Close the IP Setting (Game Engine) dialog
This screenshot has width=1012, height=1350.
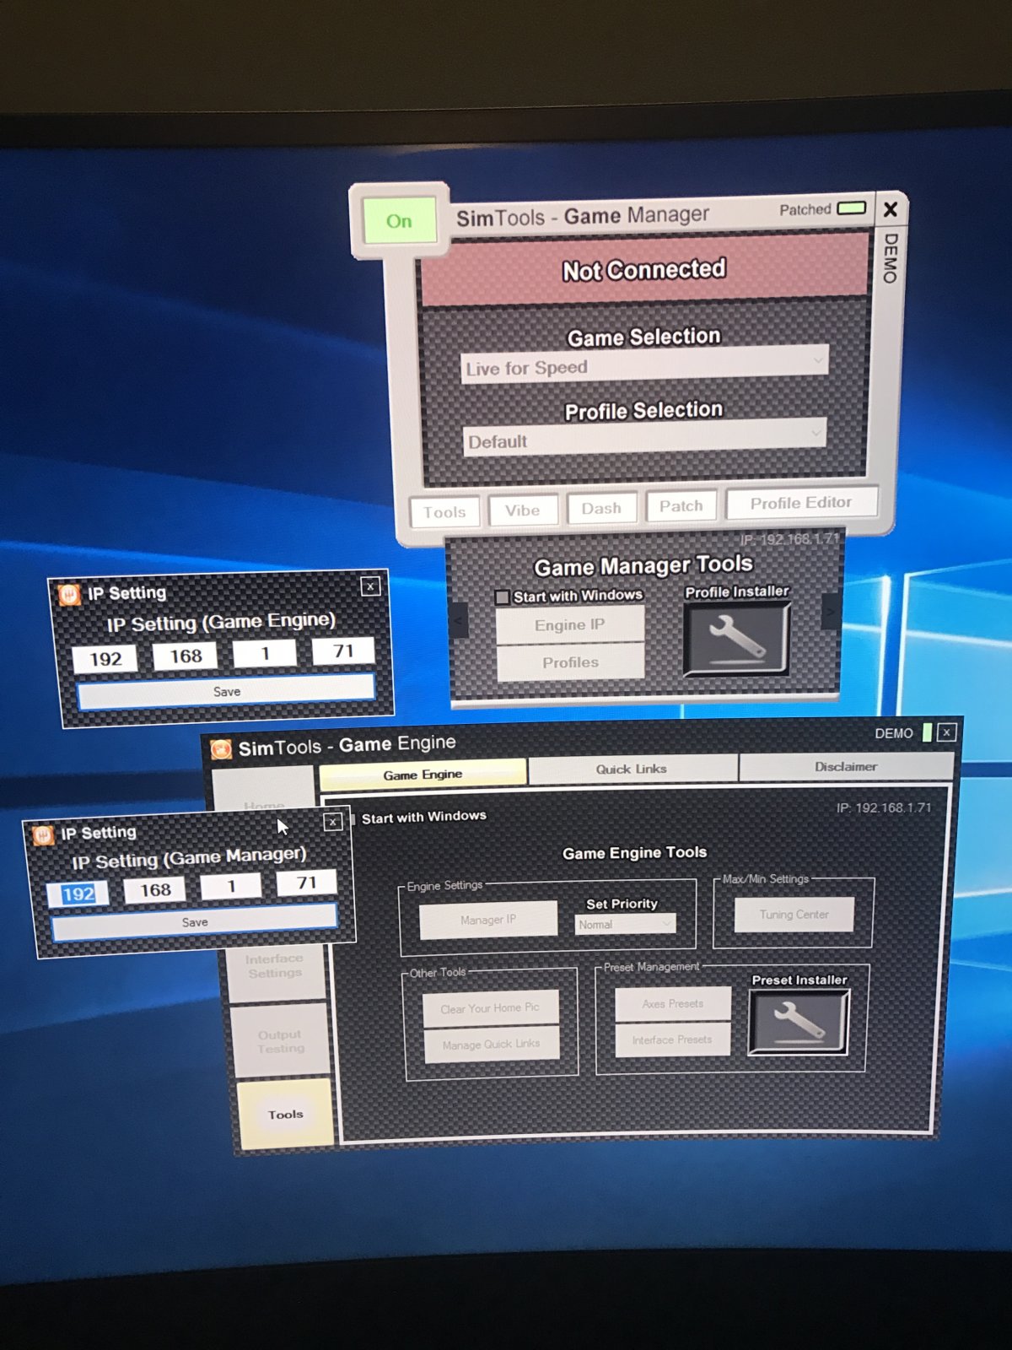tap(370, 586)
